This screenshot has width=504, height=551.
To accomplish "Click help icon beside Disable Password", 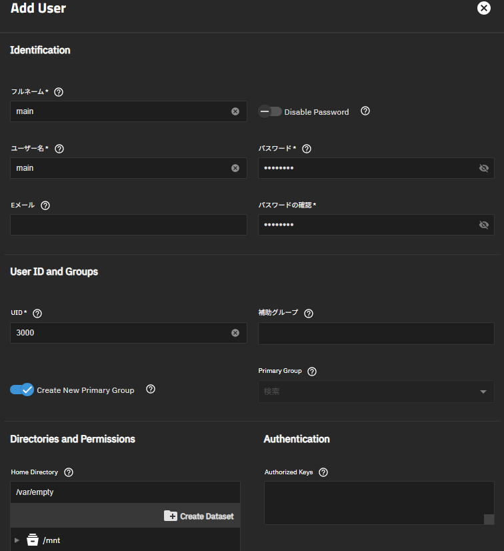I will point(365,111).
